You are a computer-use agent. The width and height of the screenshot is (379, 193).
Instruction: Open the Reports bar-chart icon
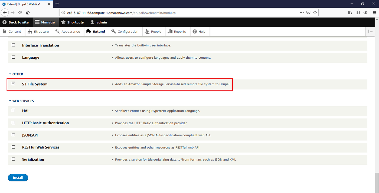coord(170,31)
